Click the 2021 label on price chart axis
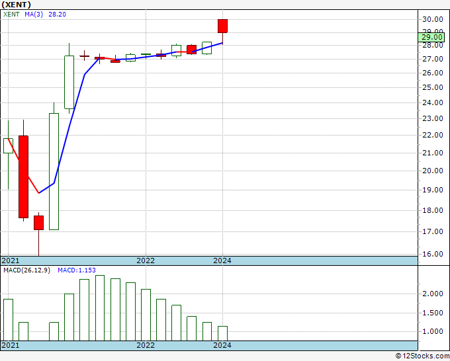This screenshot has height=361, width=450. point(11,261)
